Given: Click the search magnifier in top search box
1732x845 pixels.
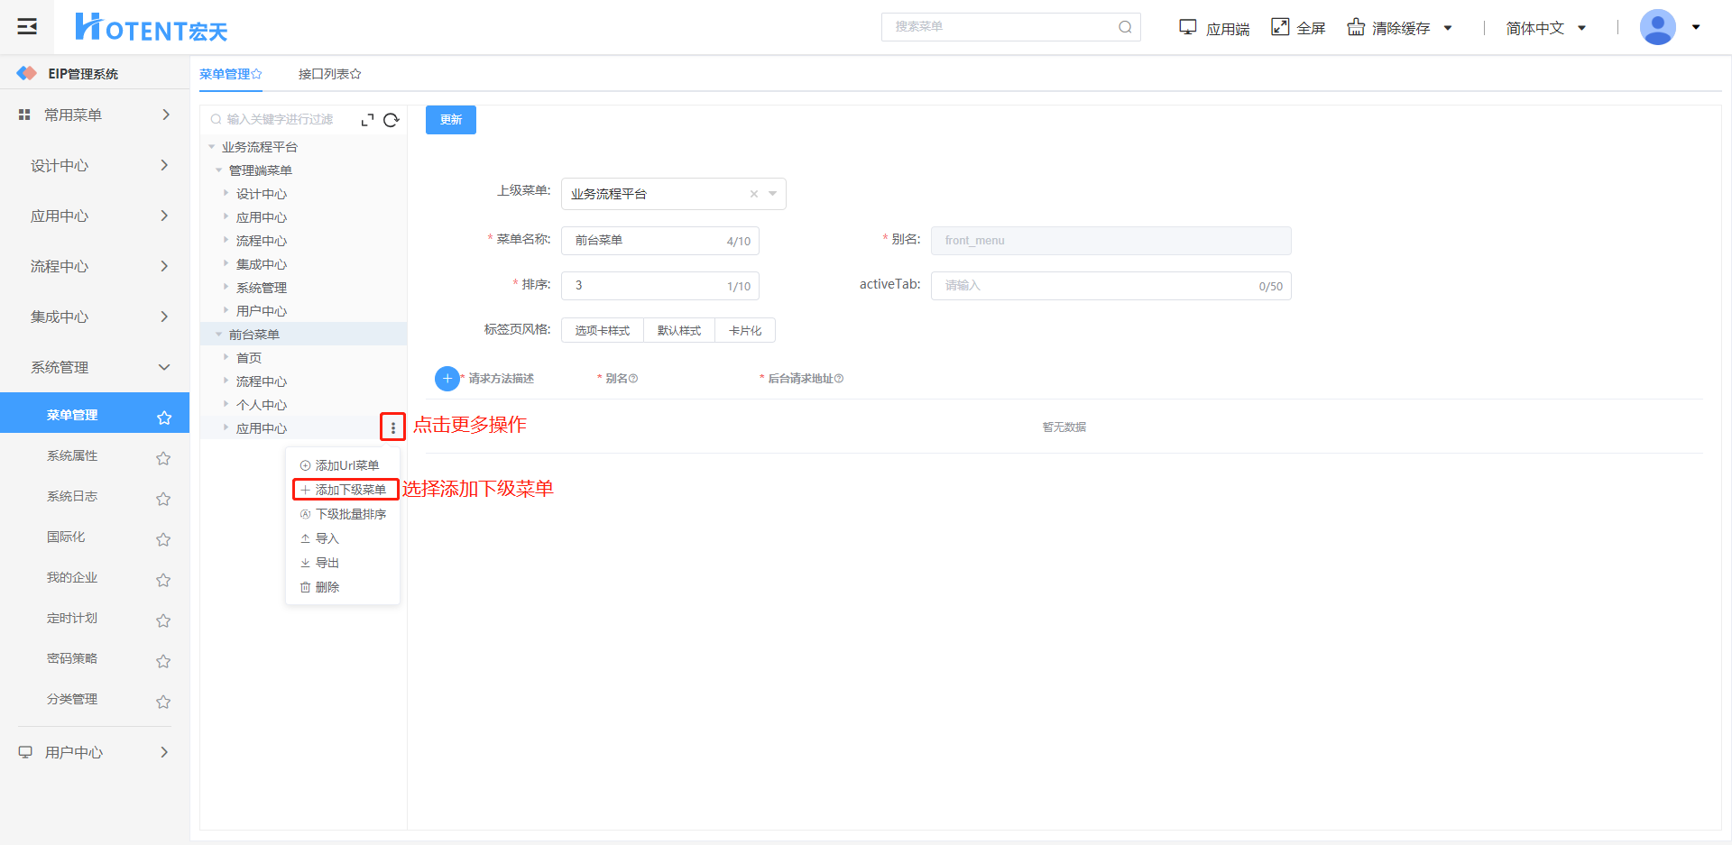Looking at the screenshot, I should tap(1125, 27).
